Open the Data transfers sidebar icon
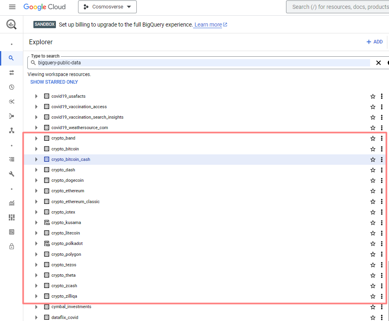Screen dimensions: 389x321 (x=12, y=72)
